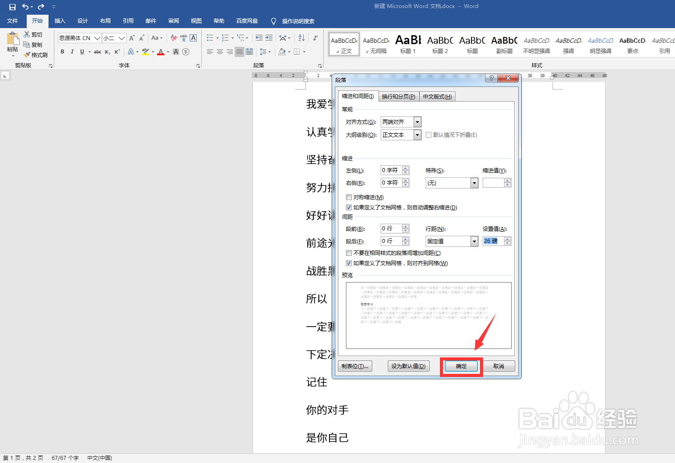The height and width of the screenshot is (463, 675).
Task: Click the 确定 button
Action: click(461, 366)
